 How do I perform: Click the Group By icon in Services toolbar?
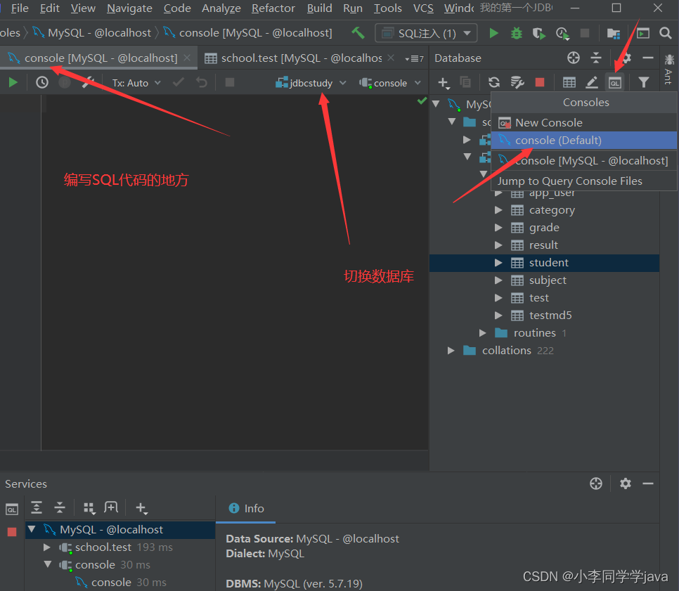click(89, 508)
